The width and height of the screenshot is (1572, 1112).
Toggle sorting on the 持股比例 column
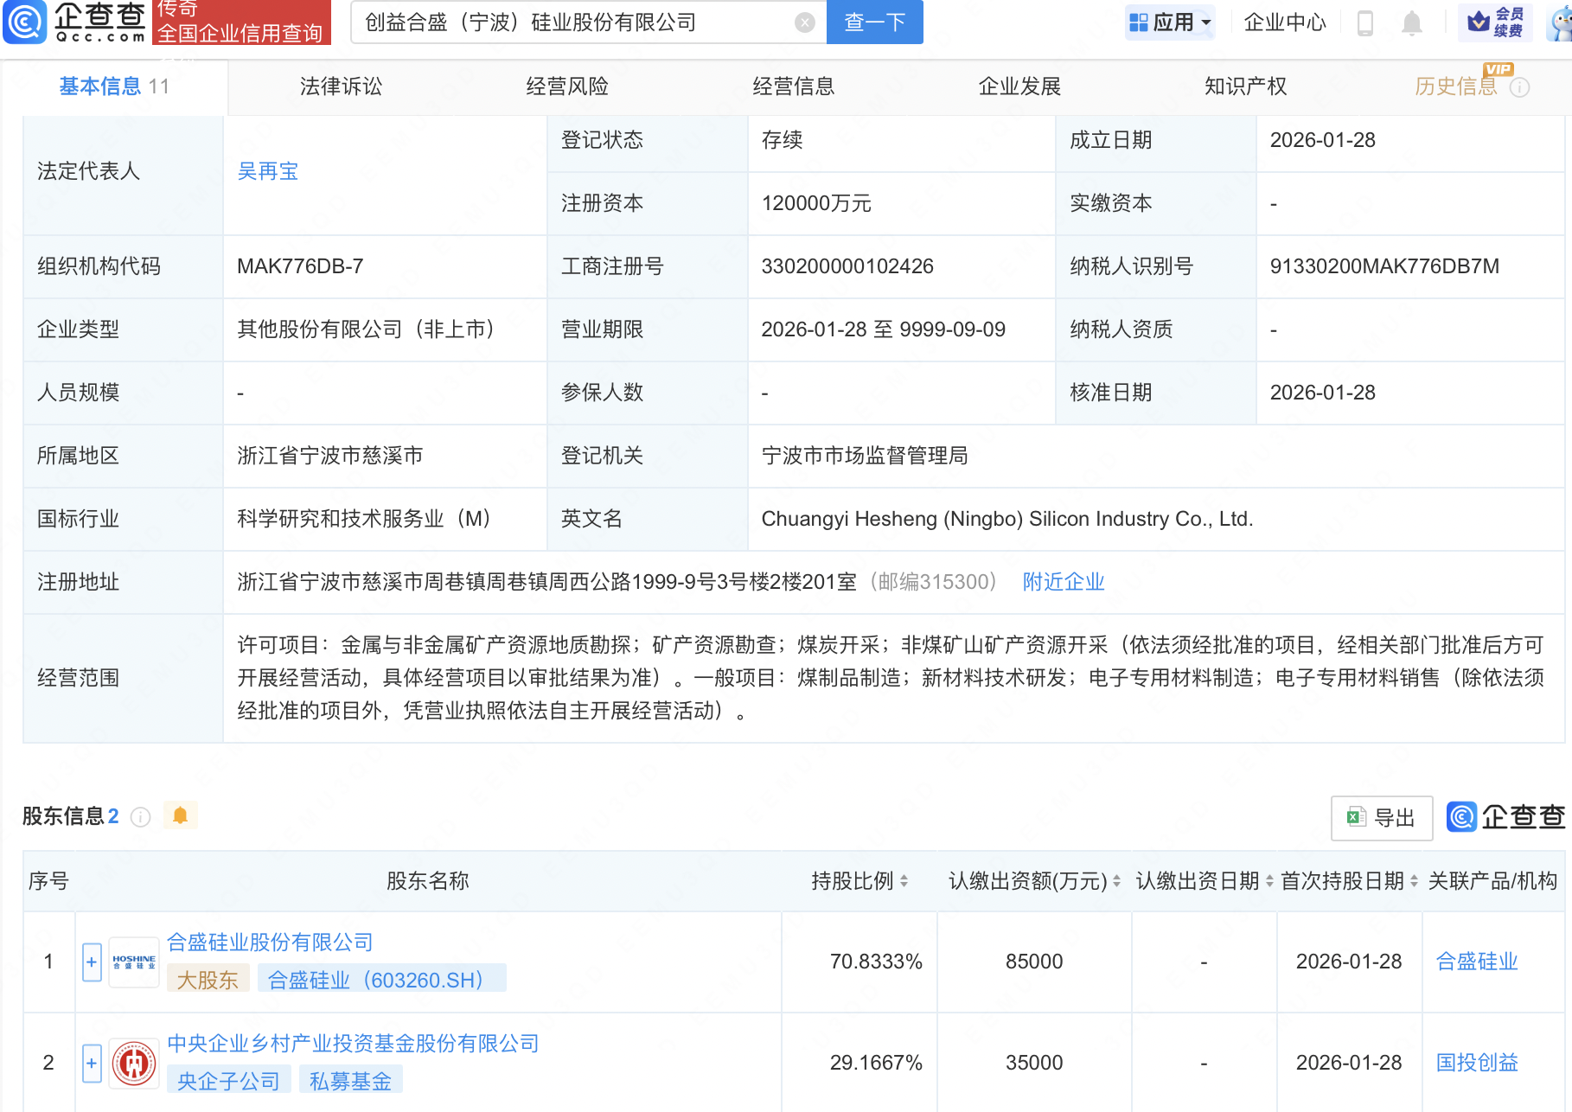(904, 881)
